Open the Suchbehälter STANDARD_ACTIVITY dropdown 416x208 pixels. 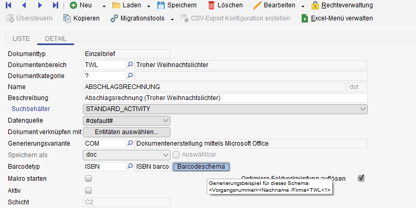pyautogui.click(x=225, y=109)
